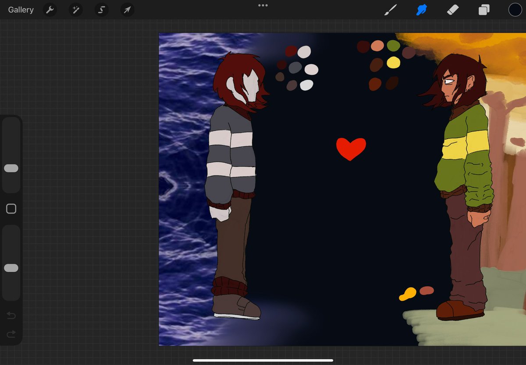Click the yellow swatch blob near top palette
Screen dimensions: 526x365
[393, 63]
